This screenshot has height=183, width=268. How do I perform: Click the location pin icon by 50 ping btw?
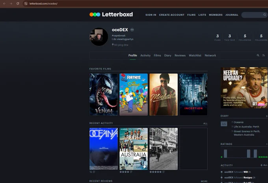(x=113, y=45)
